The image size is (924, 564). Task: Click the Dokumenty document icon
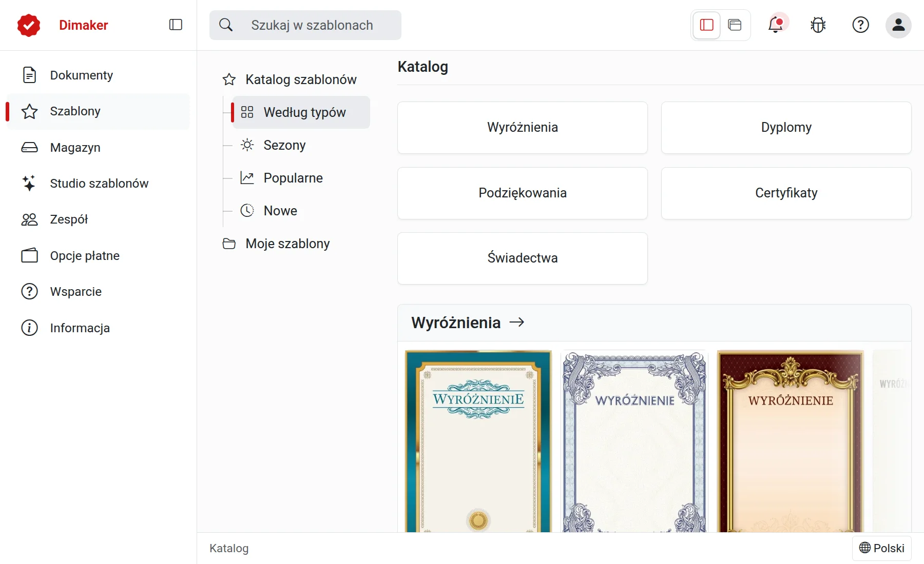(x=29, y=75)
